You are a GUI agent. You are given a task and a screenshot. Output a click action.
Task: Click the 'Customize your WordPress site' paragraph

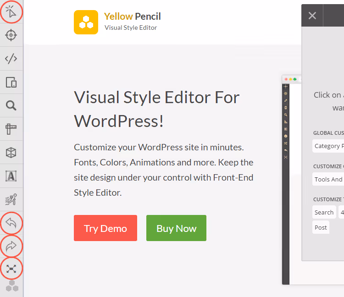(164, 170)
